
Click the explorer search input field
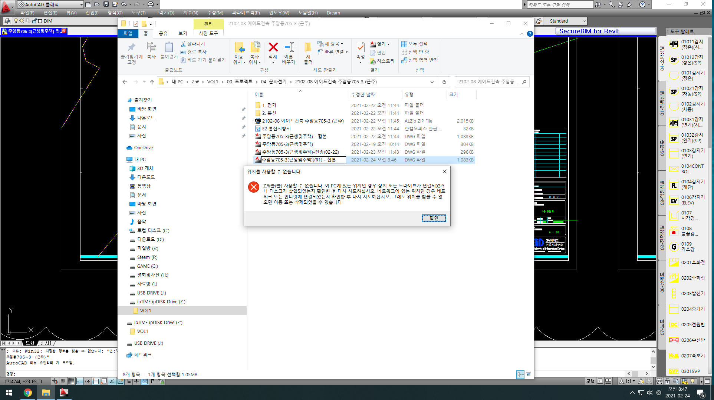489,82
